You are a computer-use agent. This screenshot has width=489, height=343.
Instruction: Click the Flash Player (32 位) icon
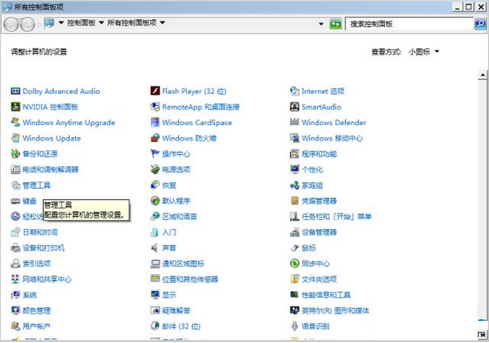coord(155,91)
